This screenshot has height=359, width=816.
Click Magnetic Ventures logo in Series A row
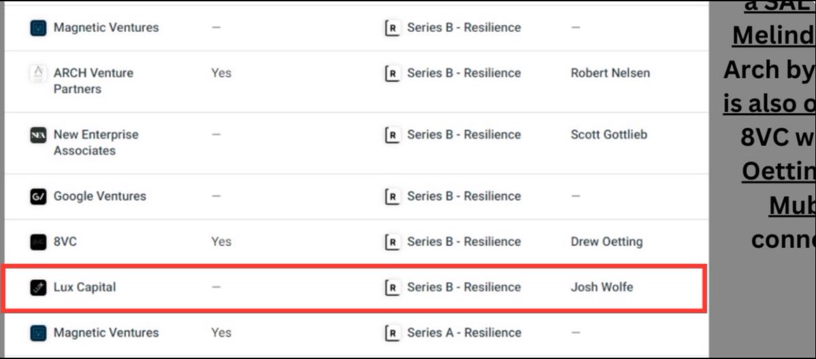click(x=38, y=333)
